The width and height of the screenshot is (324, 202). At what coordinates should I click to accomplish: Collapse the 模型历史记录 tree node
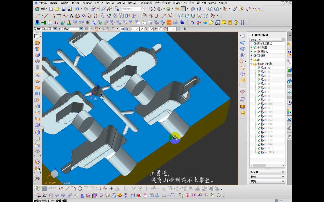[251, 64]
